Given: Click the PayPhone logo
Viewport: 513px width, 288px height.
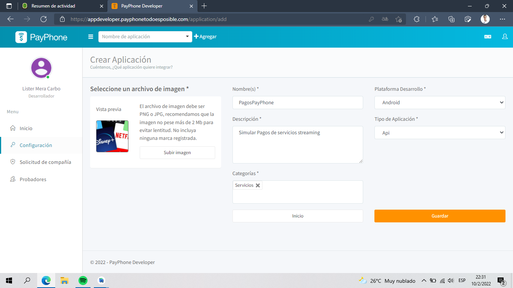Looking at the screenshot, I should [x=41, y=36].
